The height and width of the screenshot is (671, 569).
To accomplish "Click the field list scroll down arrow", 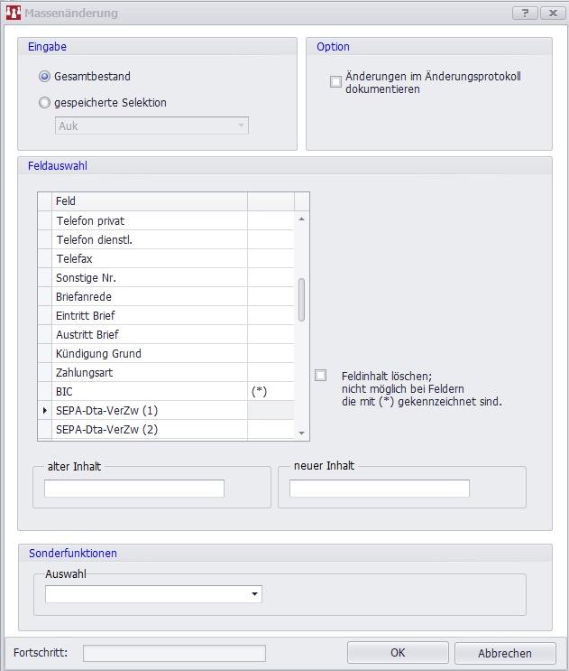I will pos(302,433).
